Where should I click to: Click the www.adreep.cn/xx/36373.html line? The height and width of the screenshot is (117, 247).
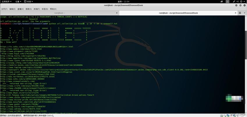tap(21, 109)
